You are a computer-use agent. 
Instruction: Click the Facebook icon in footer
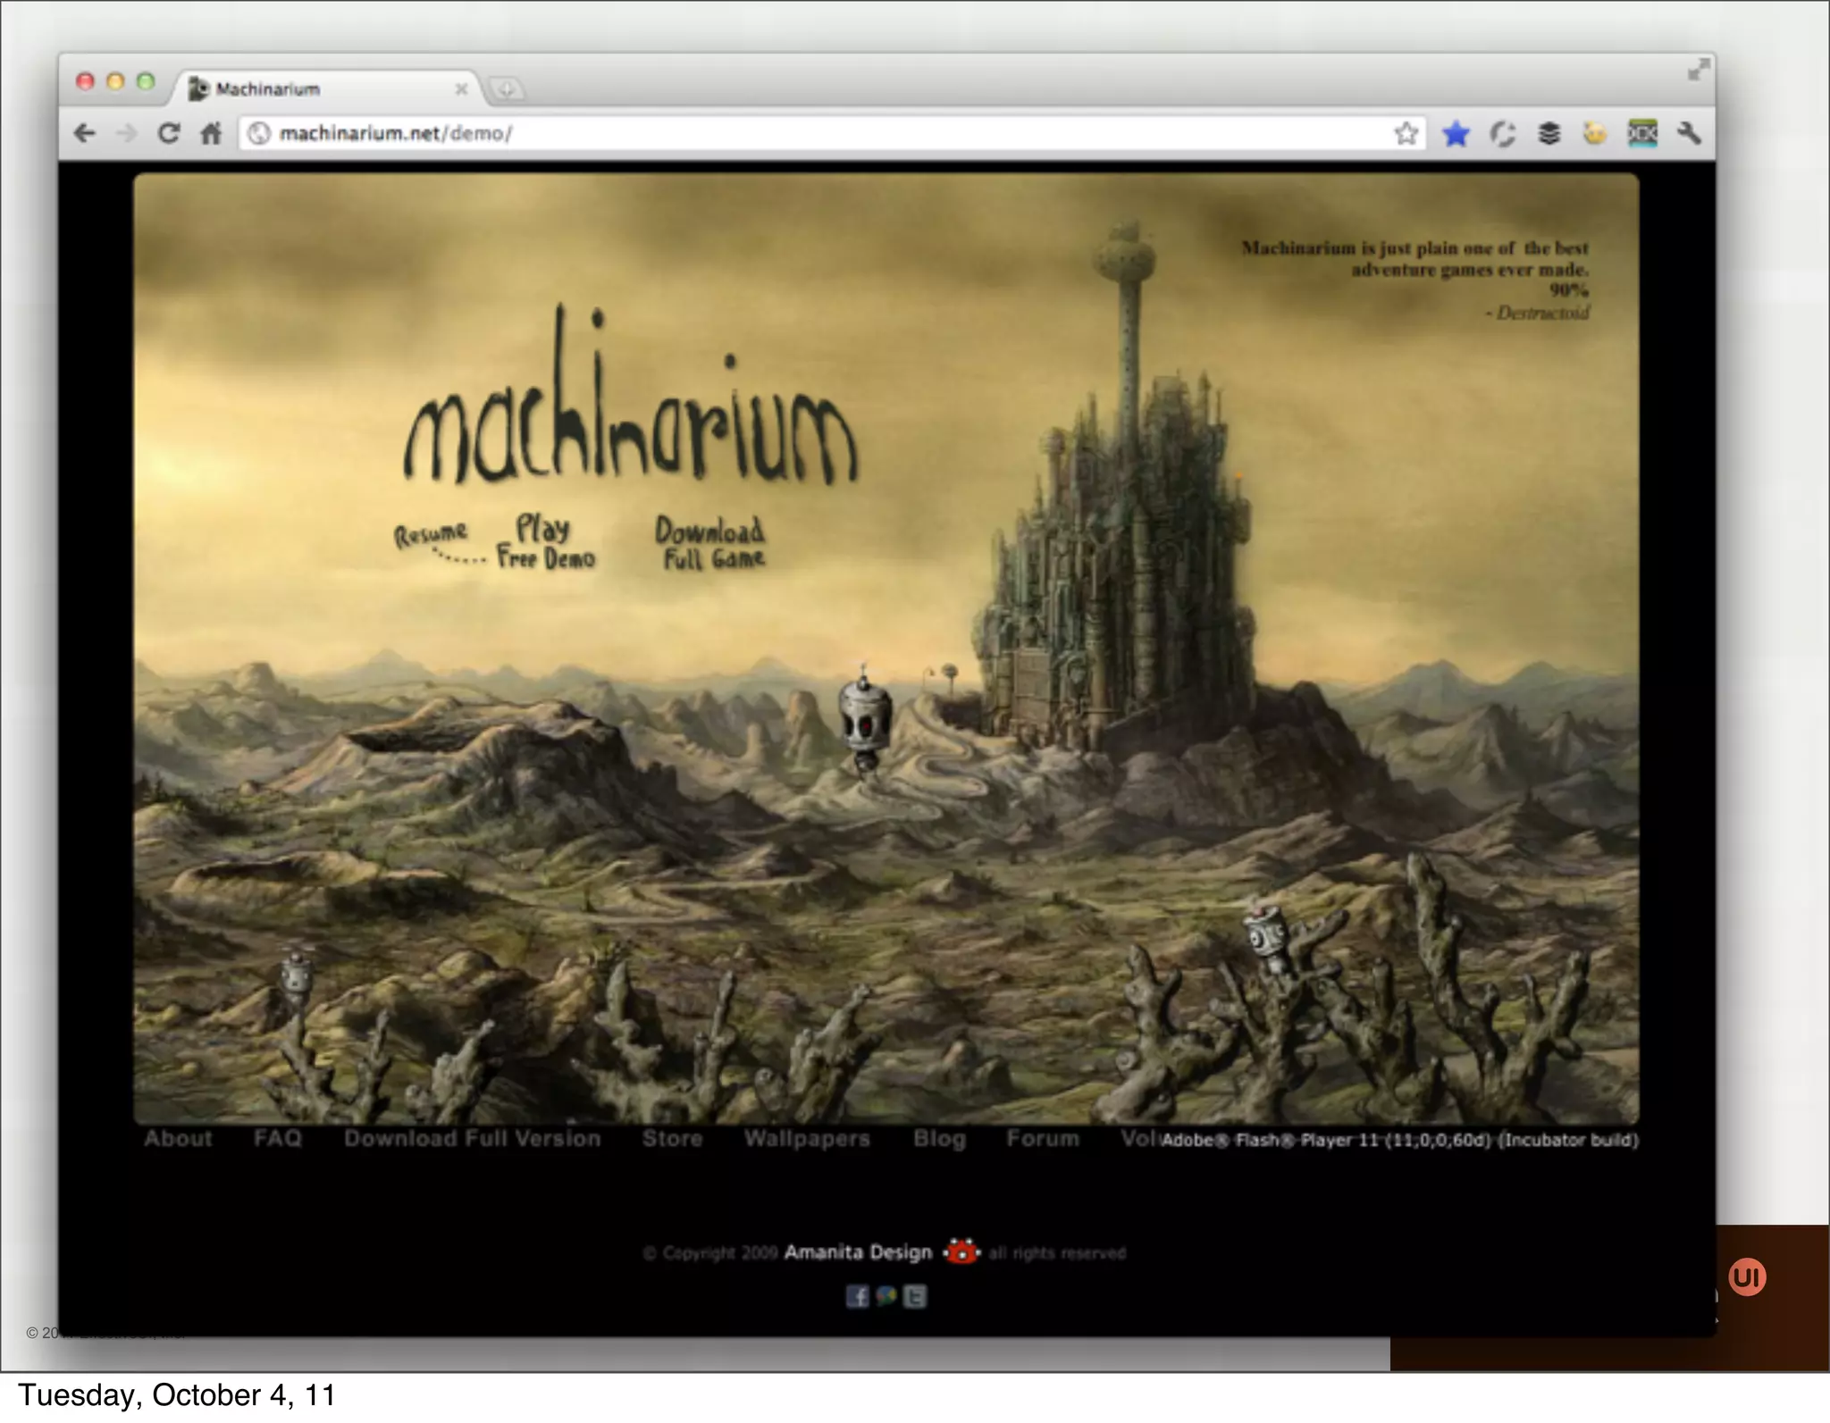click(857, 1296)
